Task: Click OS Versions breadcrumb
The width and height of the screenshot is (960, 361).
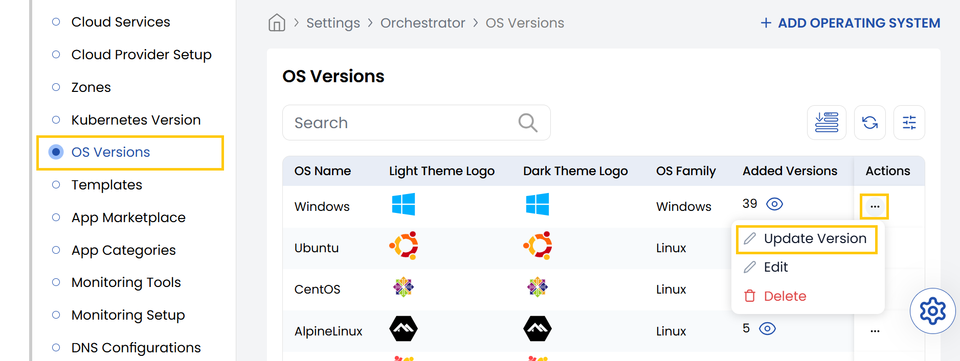Action: tap(525, 23)
